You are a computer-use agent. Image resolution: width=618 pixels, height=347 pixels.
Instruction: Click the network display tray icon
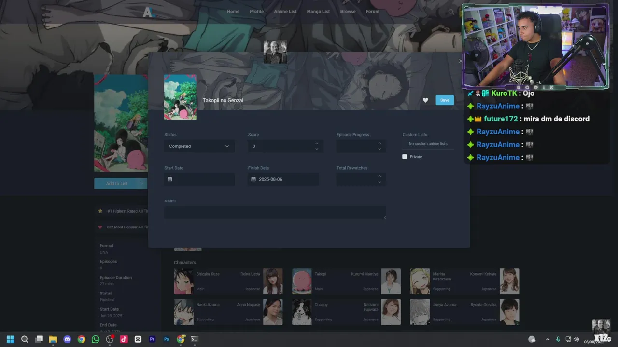(568, 339)
